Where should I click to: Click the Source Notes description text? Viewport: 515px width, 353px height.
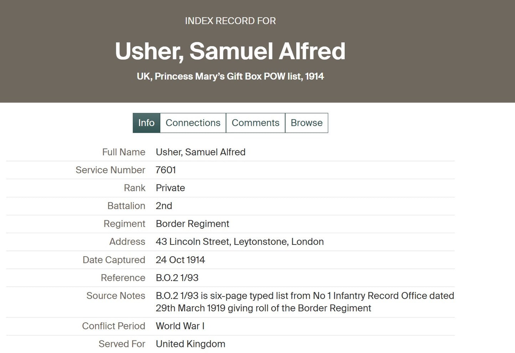coord(305,302)
